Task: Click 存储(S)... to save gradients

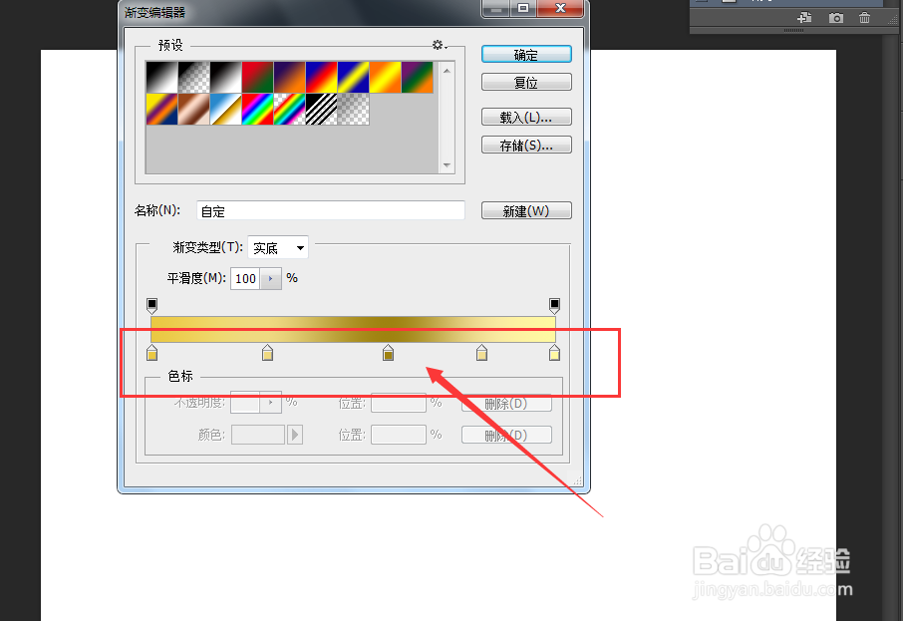Action: (x=526, y=145)
